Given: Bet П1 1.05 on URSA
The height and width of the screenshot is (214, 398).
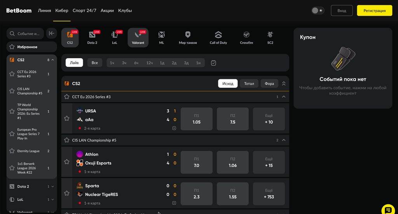Looking at the screenshot, I should pos(196,119).
